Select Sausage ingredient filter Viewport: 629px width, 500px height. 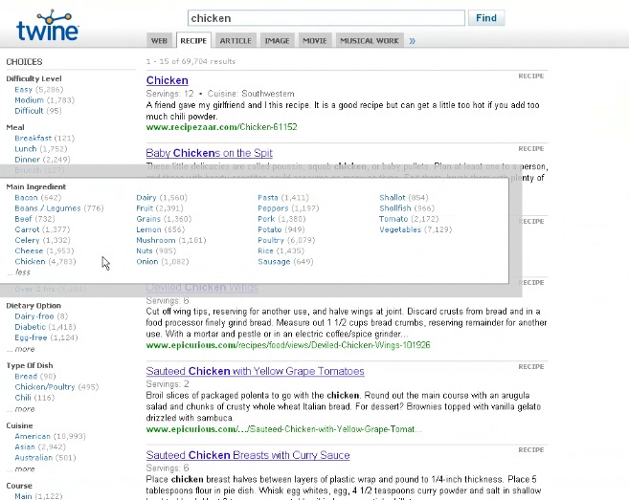click(274, 262)
